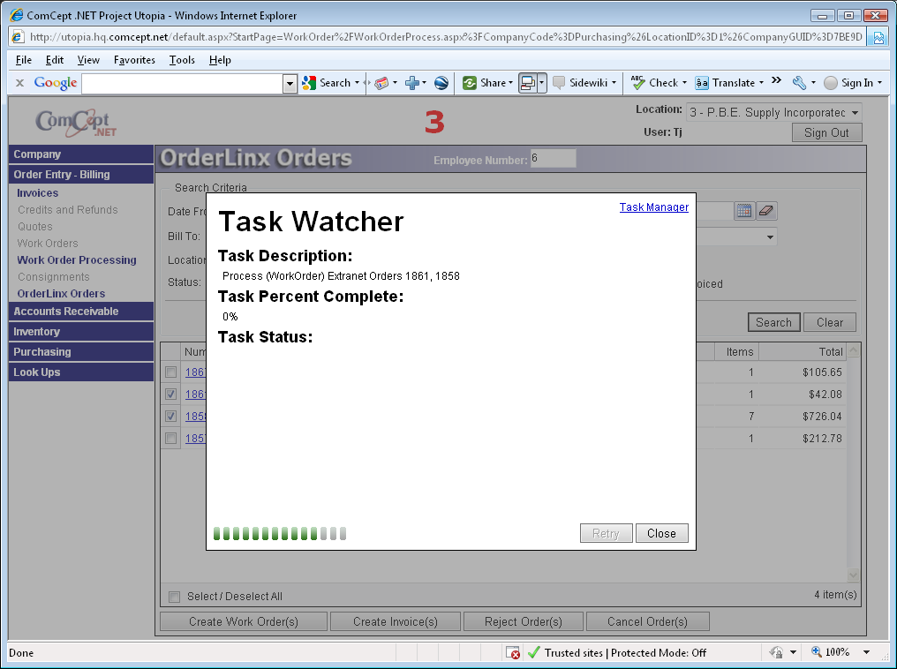The height and width of the screenshot is (669, 897).
Task: Check the box for the $105.65 order row
Action: click(171, 372)
